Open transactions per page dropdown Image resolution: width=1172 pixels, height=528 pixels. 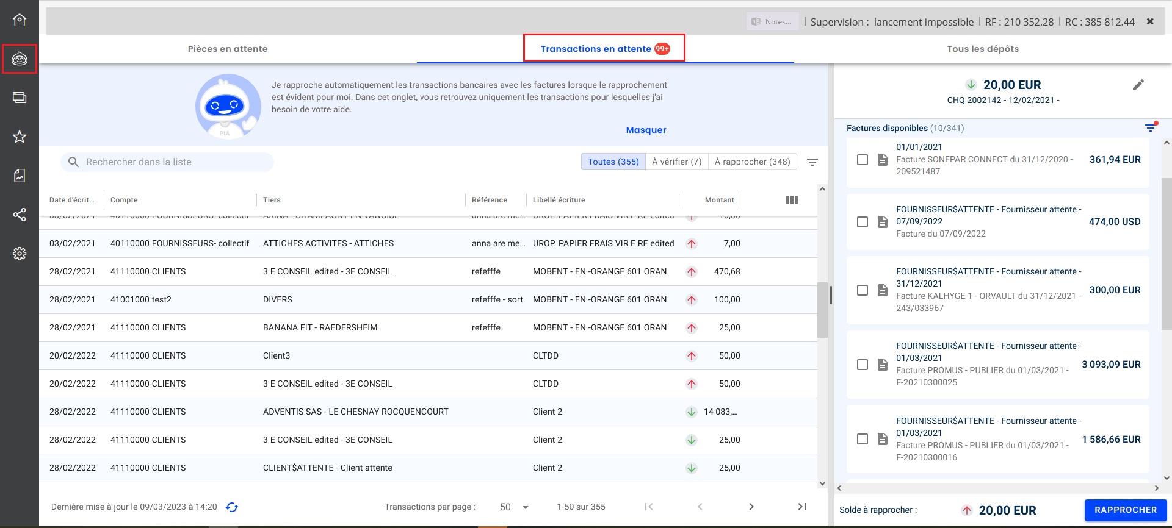(514, 507)
